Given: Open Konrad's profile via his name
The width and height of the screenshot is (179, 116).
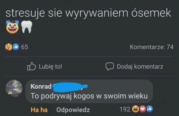Looking at the screenshot, I should click(41, 86).
